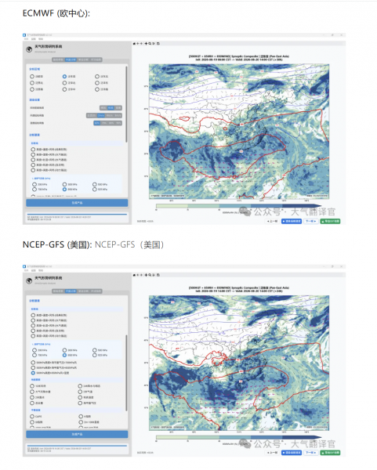The image size is (377, 470).
Task: Select the 200 hPa level in NCEP-GFS window
Action: click(34, 350)
